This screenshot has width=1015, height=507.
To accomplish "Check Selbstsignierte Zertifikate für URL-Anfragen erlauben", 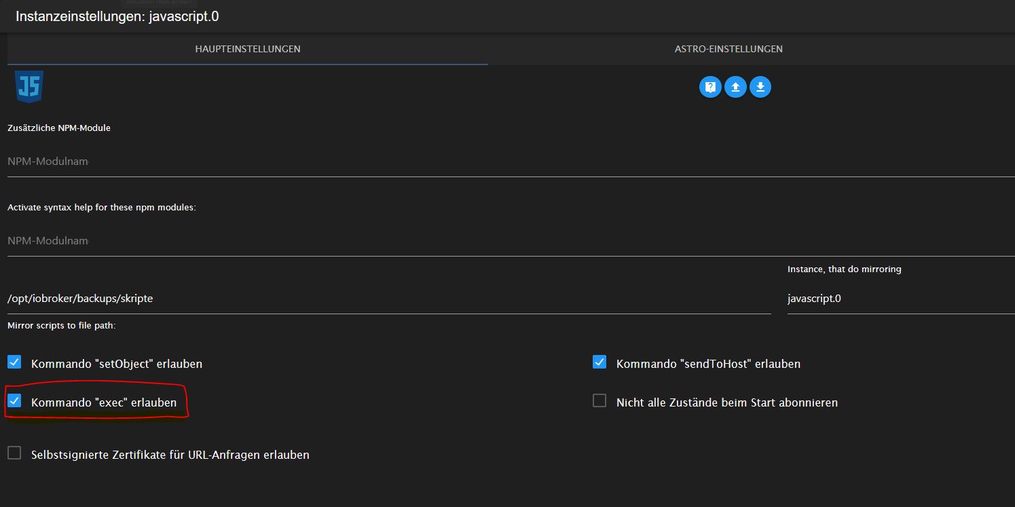I will coord(14,453).
